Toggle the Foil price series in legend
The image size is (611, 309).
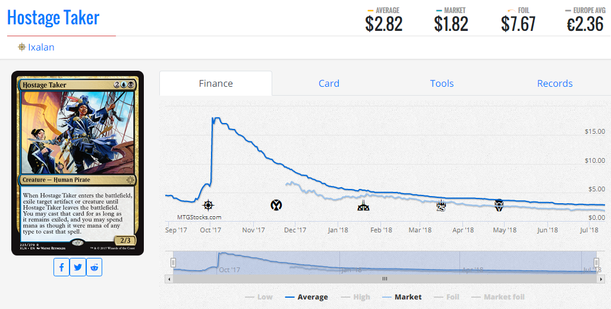pyautogui.click(x=446, y=297)
